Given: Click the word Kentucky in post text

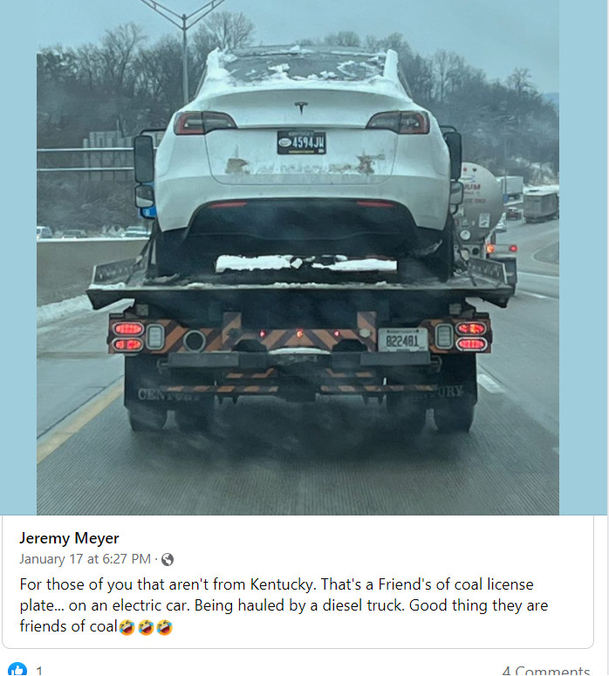Looking at the screenshot, I should (x=283, y=584).
